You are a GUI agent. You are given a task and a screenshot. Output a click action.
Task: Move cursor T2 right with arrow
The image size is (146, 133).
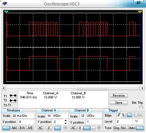tap(15, 100)
